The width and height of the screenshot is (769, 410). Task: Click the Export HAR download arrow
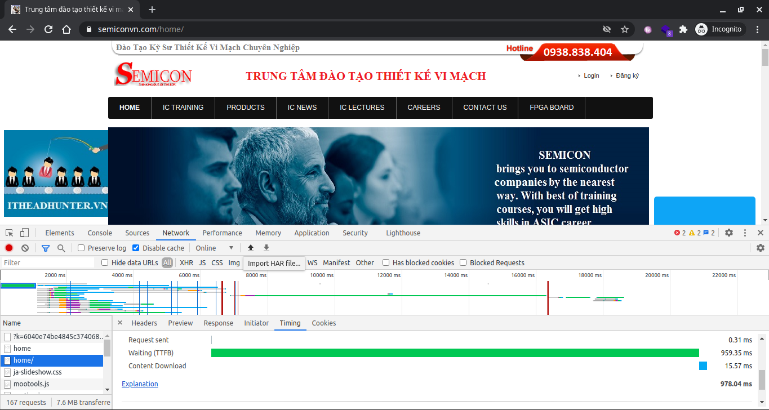coord(266,248)
